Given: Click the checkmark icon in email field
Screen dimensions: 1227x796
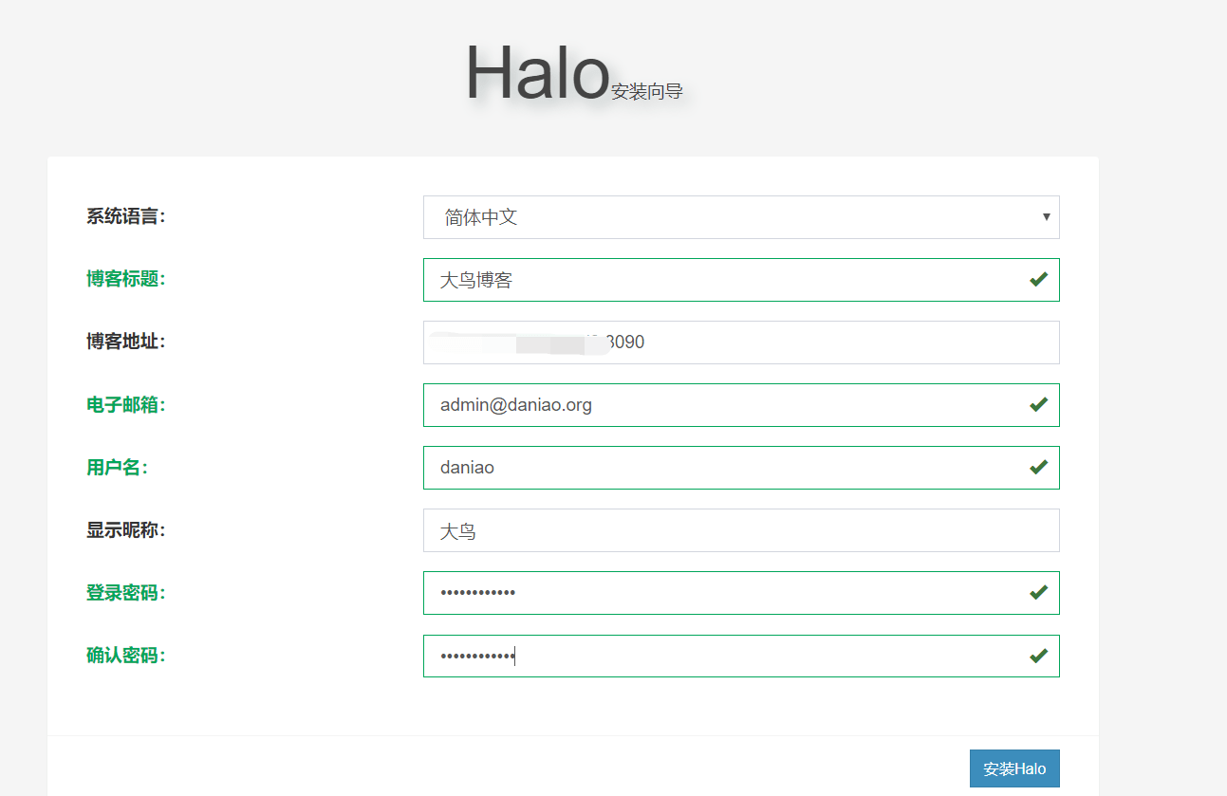Looking at the screenshot, I should point(1038,404).
